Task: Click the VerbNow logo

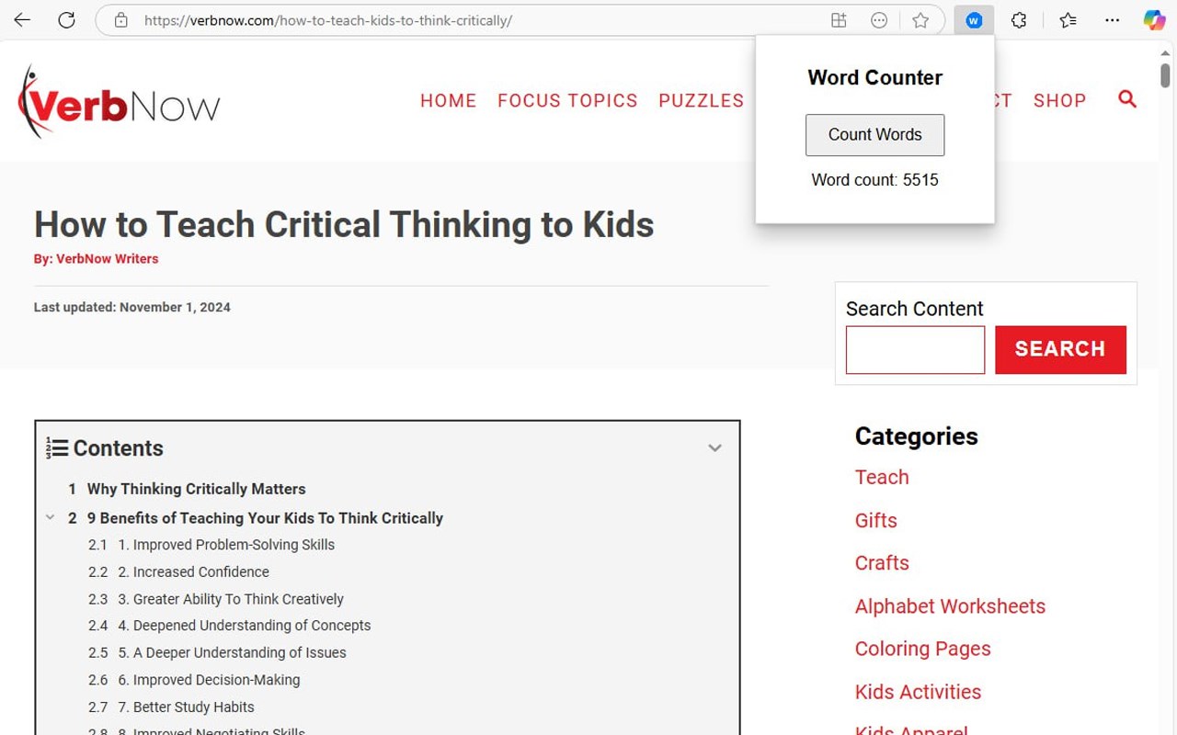Action: coord(119,102)
